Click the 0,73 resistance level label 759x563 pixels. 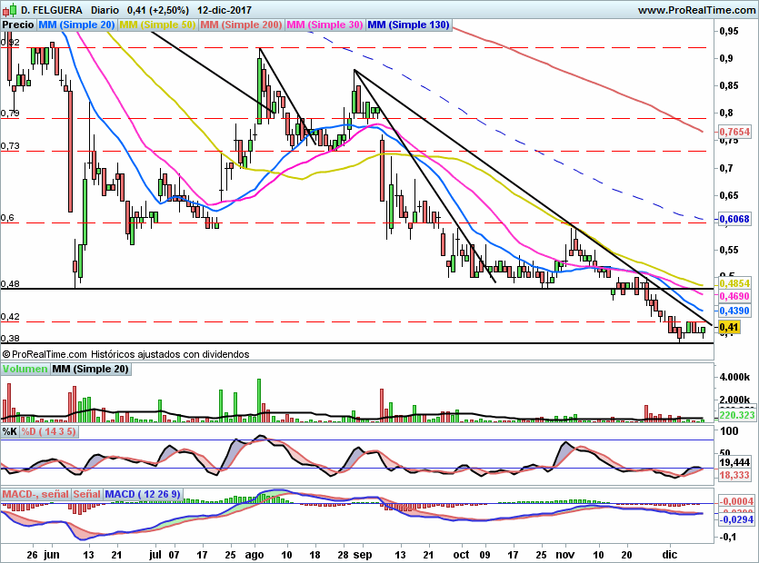10,145
